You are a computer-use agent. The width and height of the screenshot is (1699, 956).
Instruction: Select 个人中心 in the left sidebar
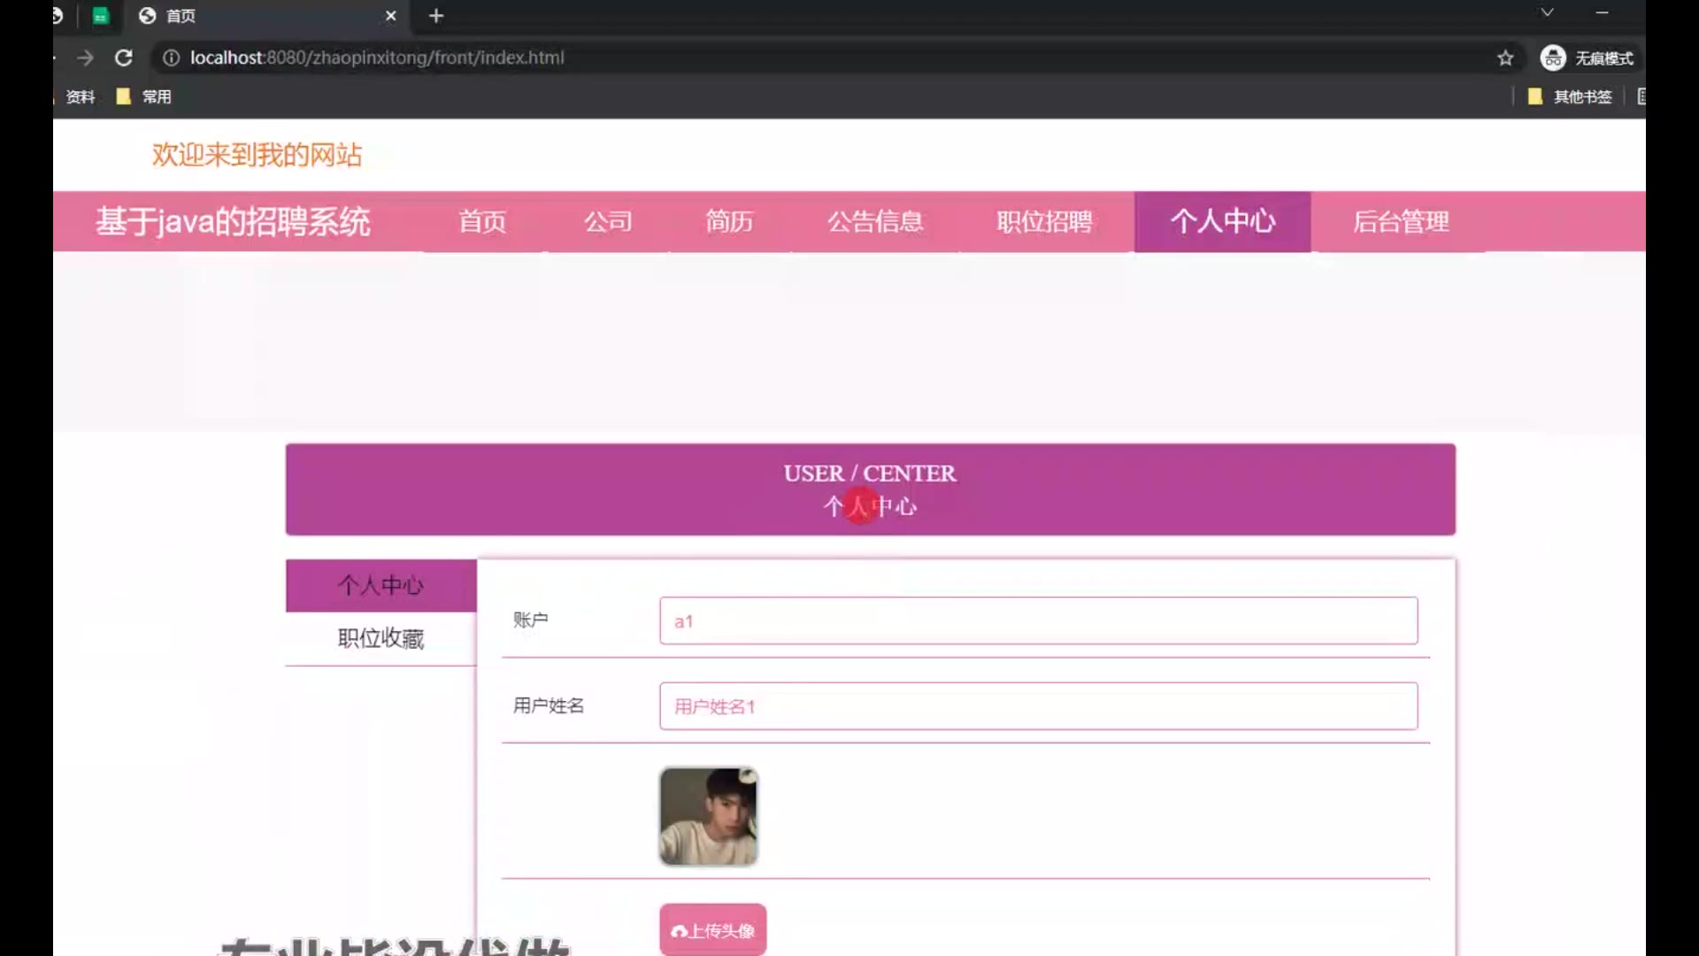point(381,585)
